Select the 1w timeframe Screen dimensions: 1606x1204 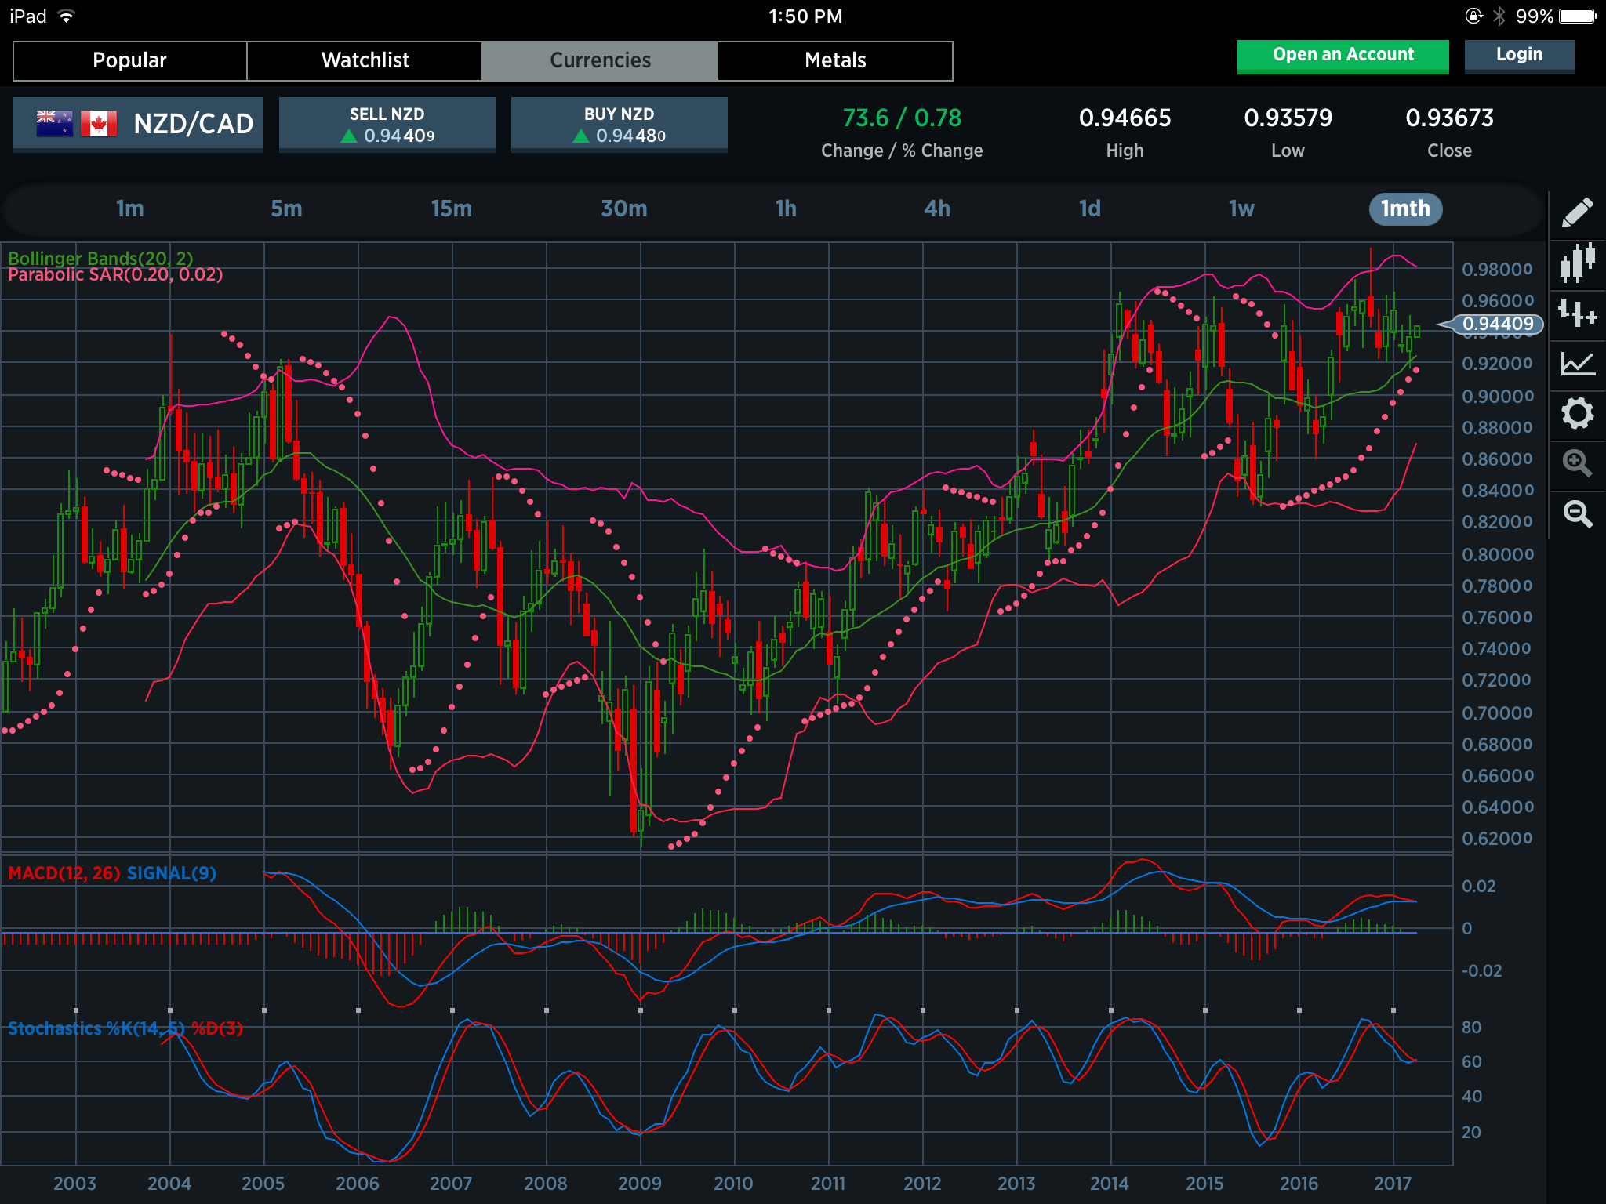[x=1241, y=209]
